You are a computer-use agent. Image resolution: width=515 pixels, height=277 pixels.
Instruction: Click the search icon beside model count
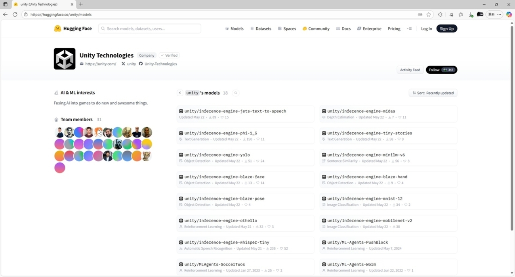point(236,93)
